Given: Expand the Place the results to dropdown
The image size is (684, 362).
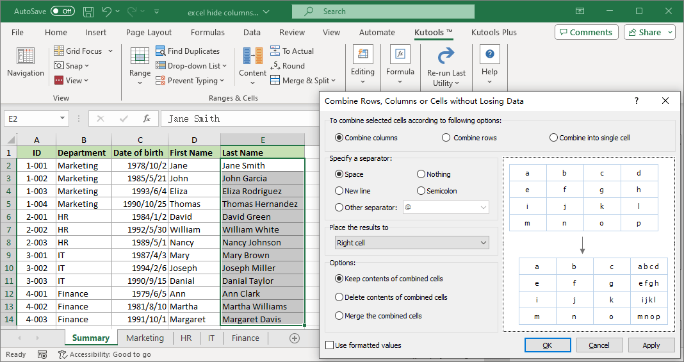Looking at the screenshot, I should tap(483, 243).
